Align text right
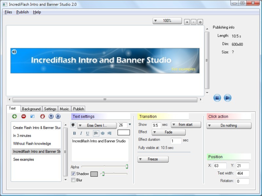The width and height of the screenshot is (262, 196). [x=109, y=133]
